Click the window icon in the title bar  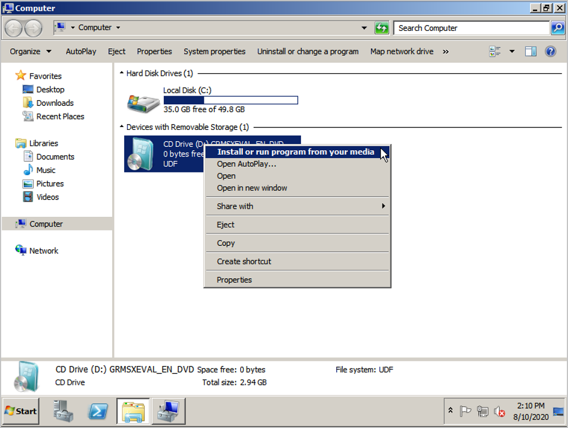click(8, 8)
